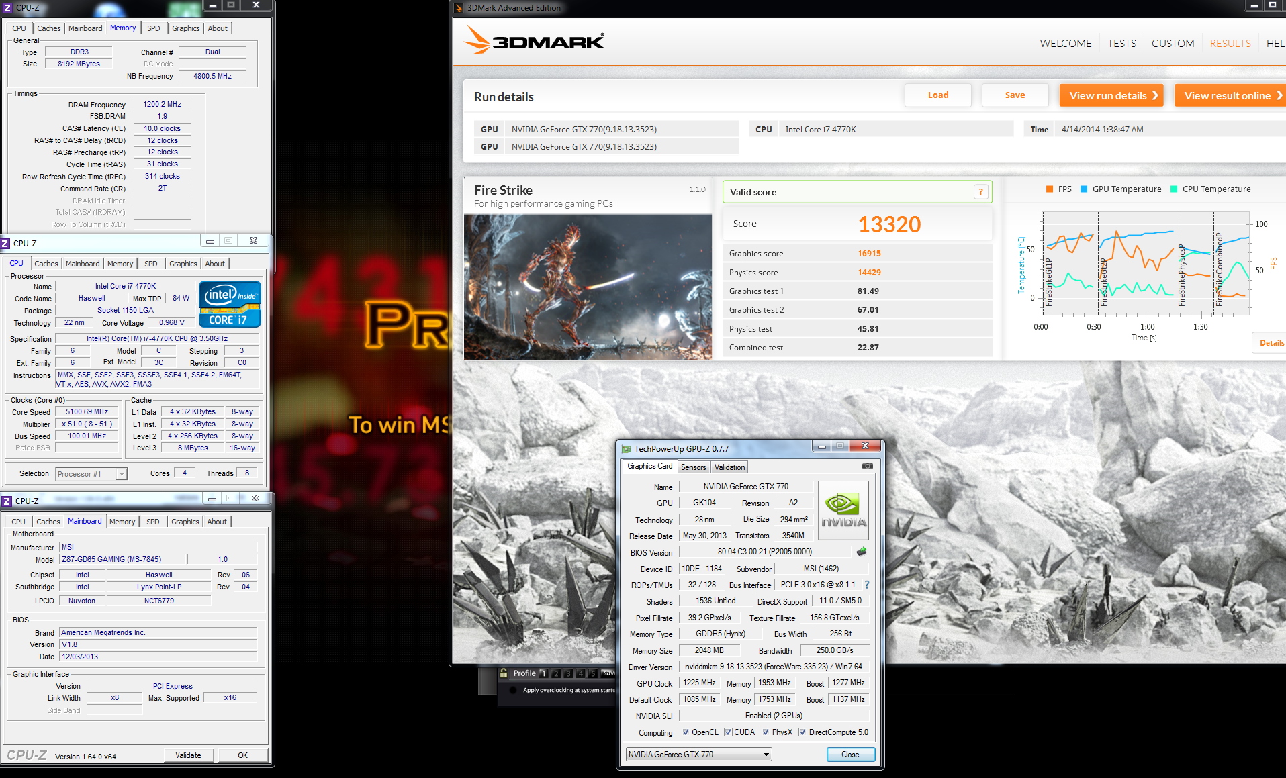Open SPD tab in the CPU-Z Memory window
This screenshot has width=1286, height=778.
(154, 28)
